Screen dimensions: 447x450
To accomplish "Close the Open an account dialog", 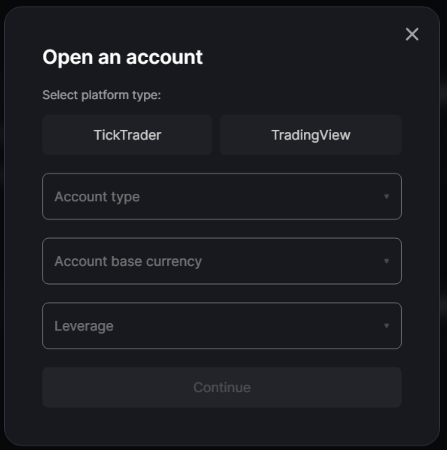I will (x=412, y=34).
